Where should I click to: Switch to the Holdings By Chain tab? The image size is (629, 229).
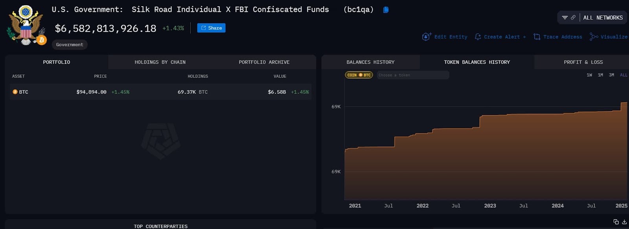click(160, 62)
